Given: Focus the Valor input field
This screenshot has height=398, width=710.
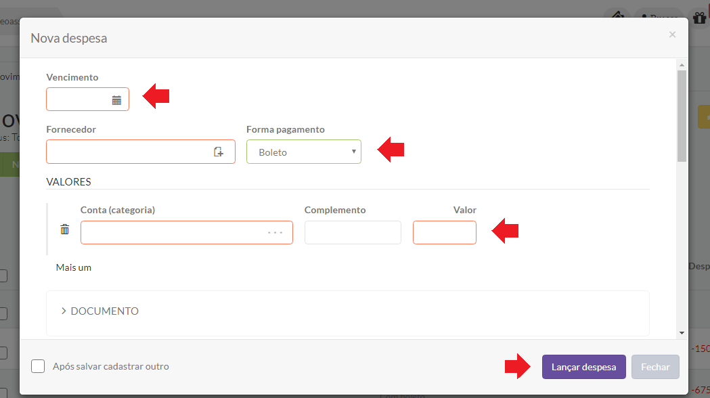Looking at the screenshot, I should (445, 233).
